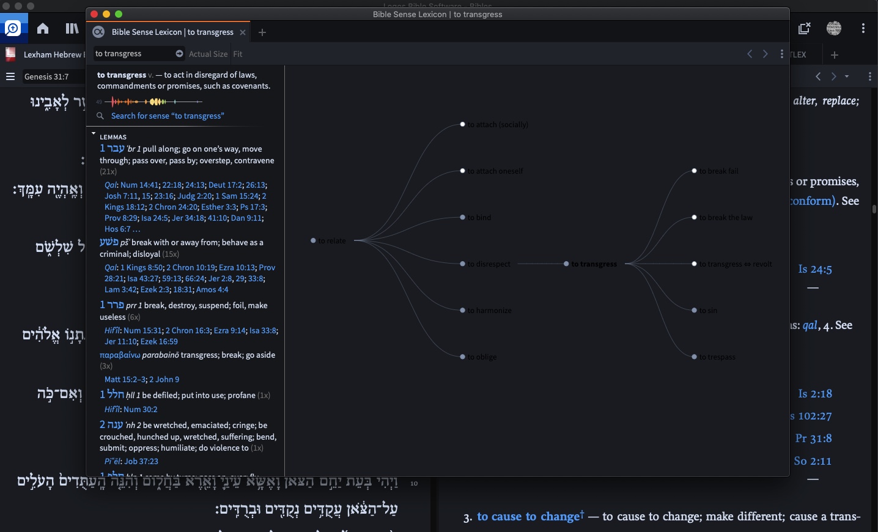878x532 pixels.
Task: Open the Library books icon
Action: pyautogui.click(x=72, y=29)
